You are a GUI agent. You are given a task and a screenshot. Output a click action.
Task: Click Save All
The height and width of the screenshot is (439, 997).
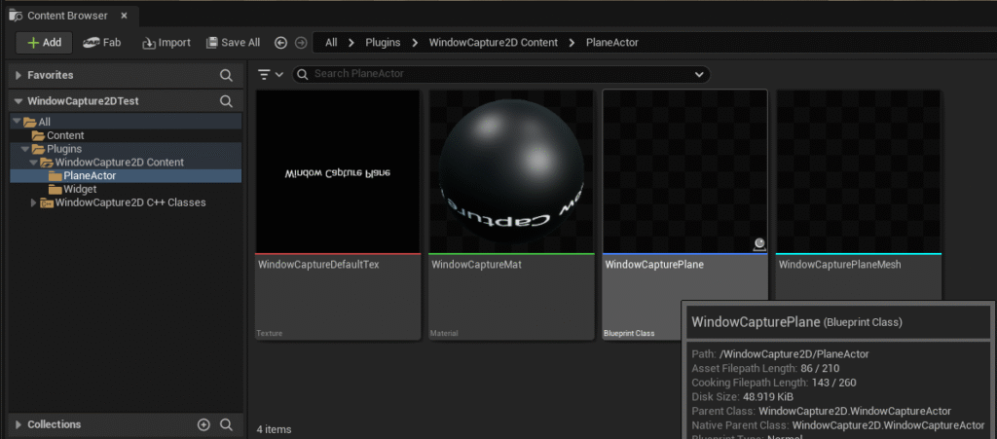point(234,43)
